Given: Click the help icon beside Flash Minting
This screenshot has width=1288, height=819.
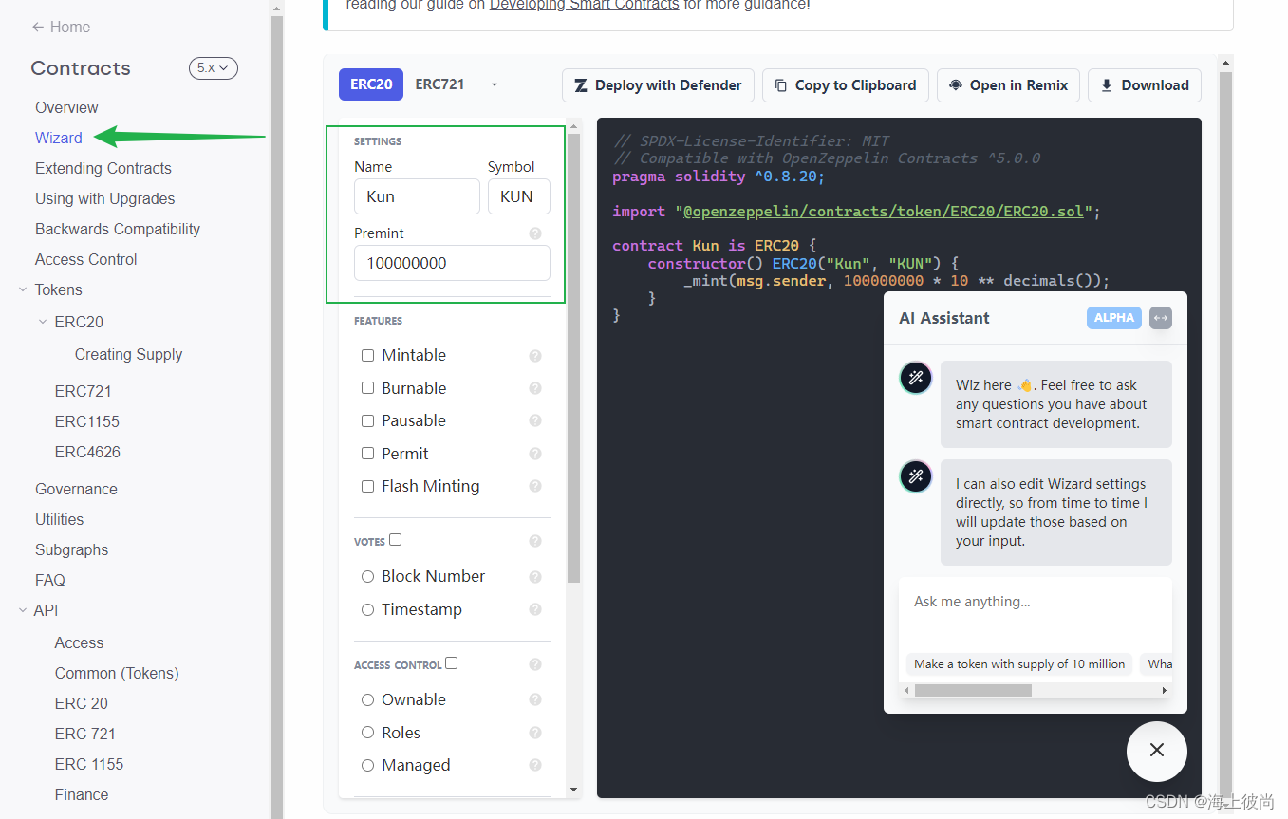Looking at the screenshot, I should coord(535,486).
